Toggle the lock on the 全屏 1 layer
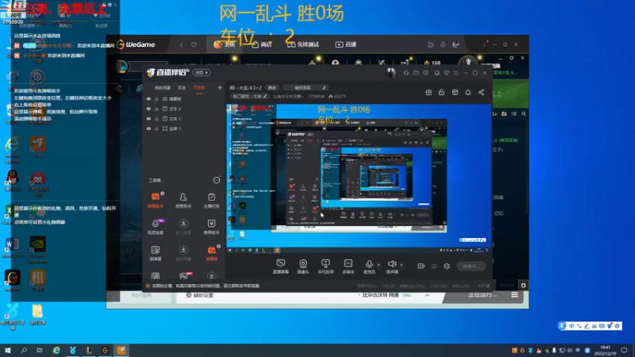 pos(156,129)
